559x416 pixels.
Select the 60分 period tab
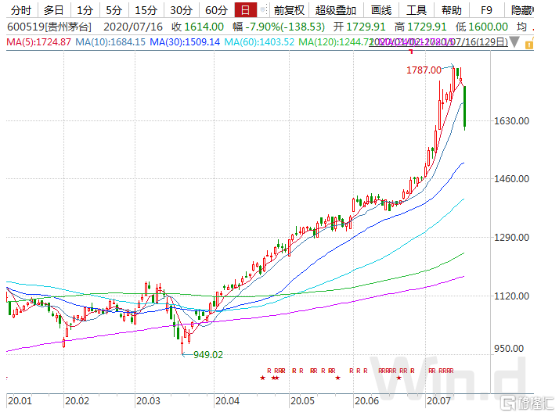coord(216,10)
